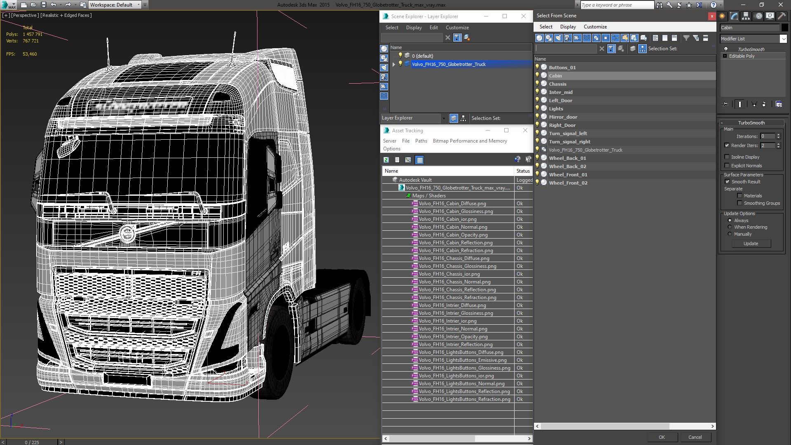Open the Display command panel tab
Image resolution: width=791 pixels, height=445 pixels.
(x=770, y=16)
